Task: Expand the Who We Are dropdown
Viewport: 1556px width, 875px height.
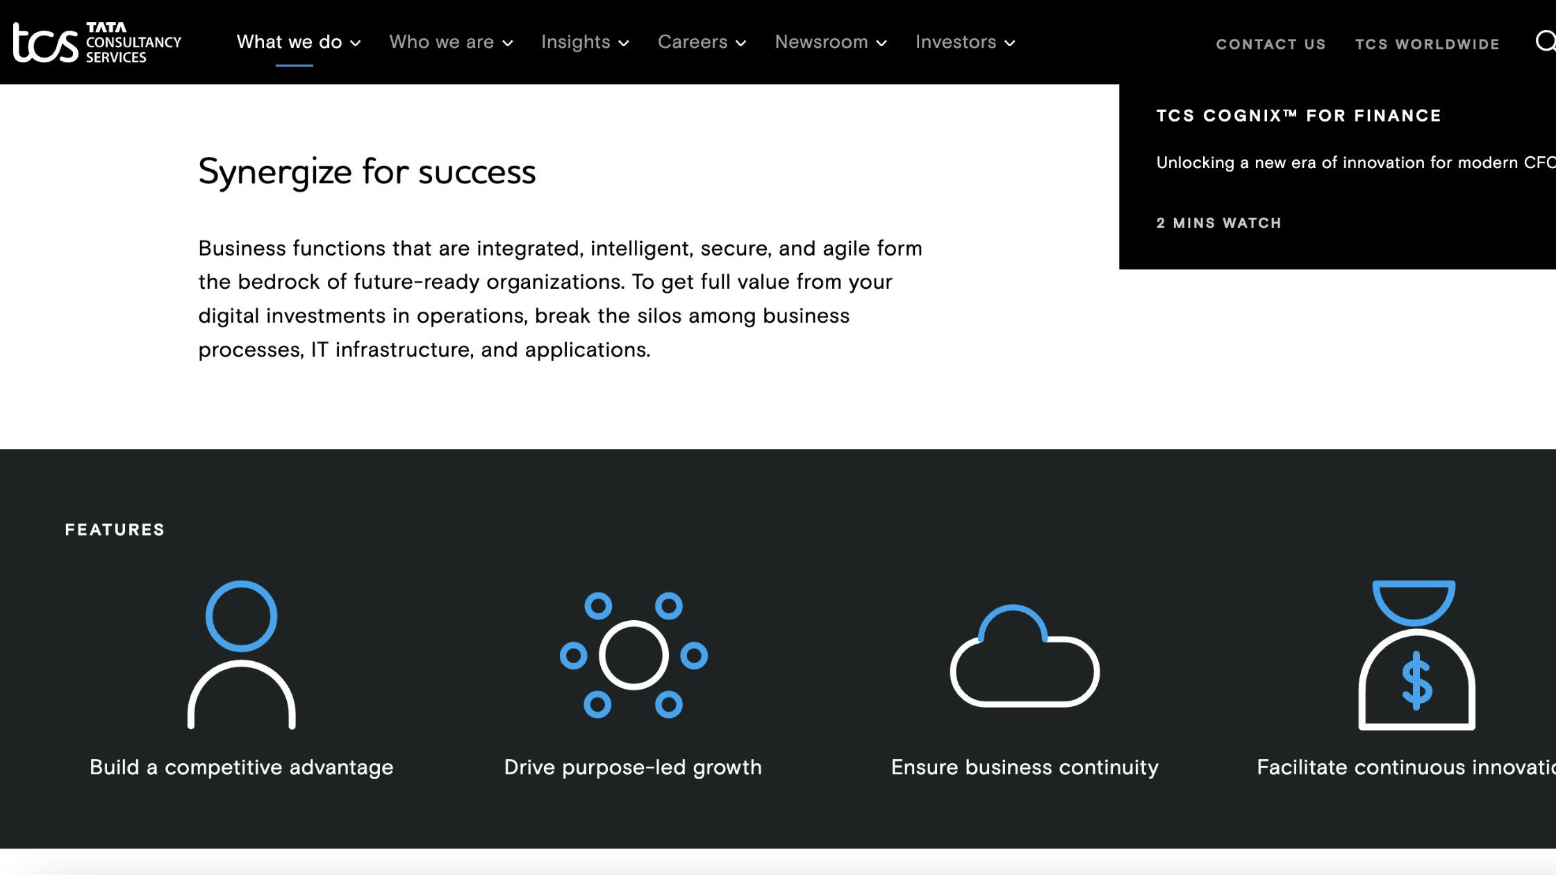Action: tap(451, 42)
